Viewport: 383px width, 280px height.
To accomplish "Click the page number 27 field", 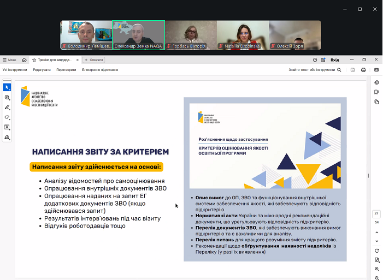I will click(376, 213).
